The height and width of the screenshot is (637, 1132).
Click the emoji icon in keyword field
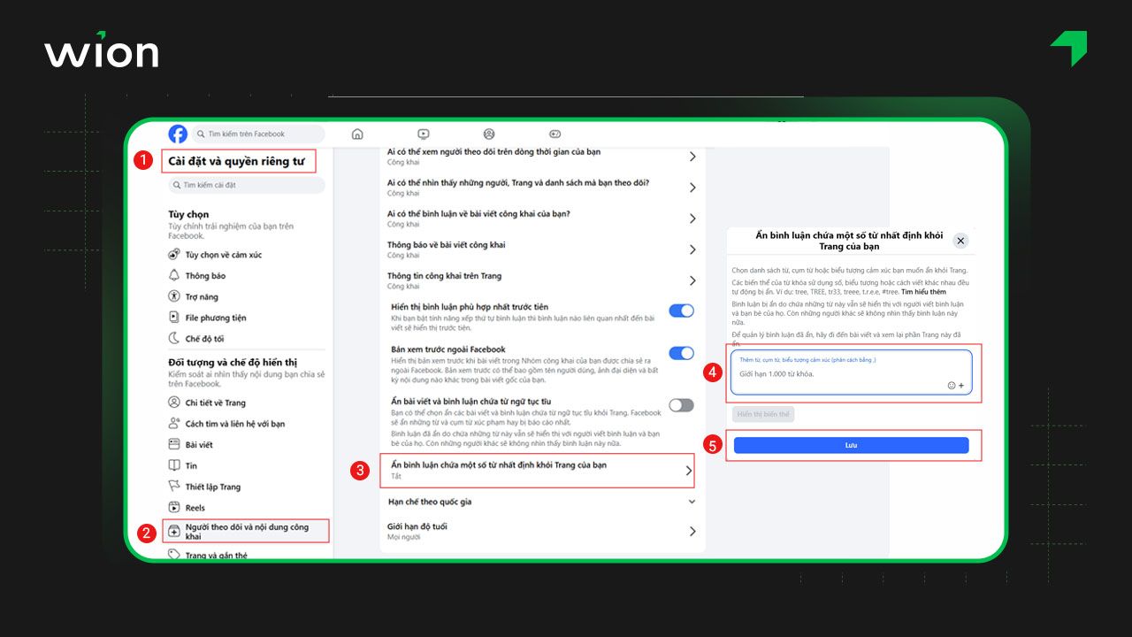coord(952,386)
